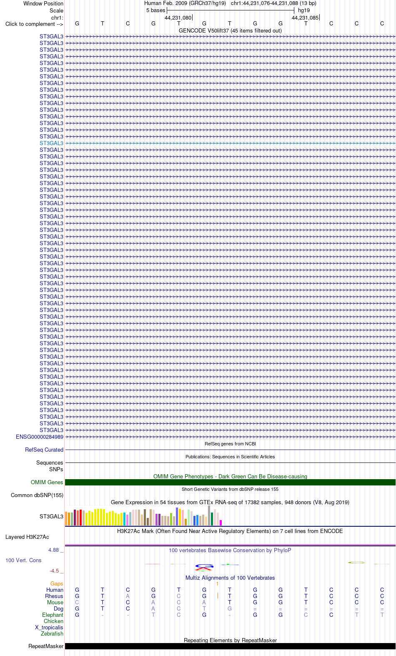Open 'Repeating Elements by RepeatMasker' title
The width and height of the screenshot is (396, 656).
230,640
